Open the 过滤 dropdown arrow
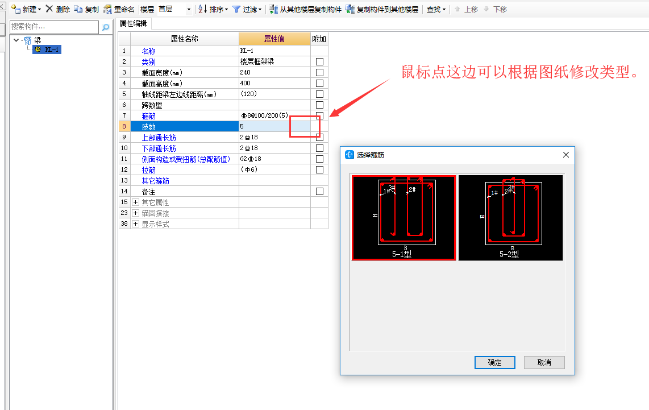This screenshot has width=649, height=410. [x=260, y=10]
